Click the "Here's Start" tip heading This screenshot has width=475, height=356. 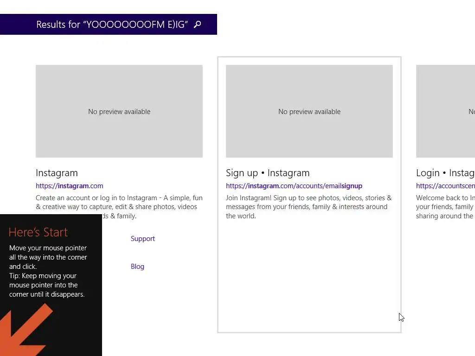[38, 232]
